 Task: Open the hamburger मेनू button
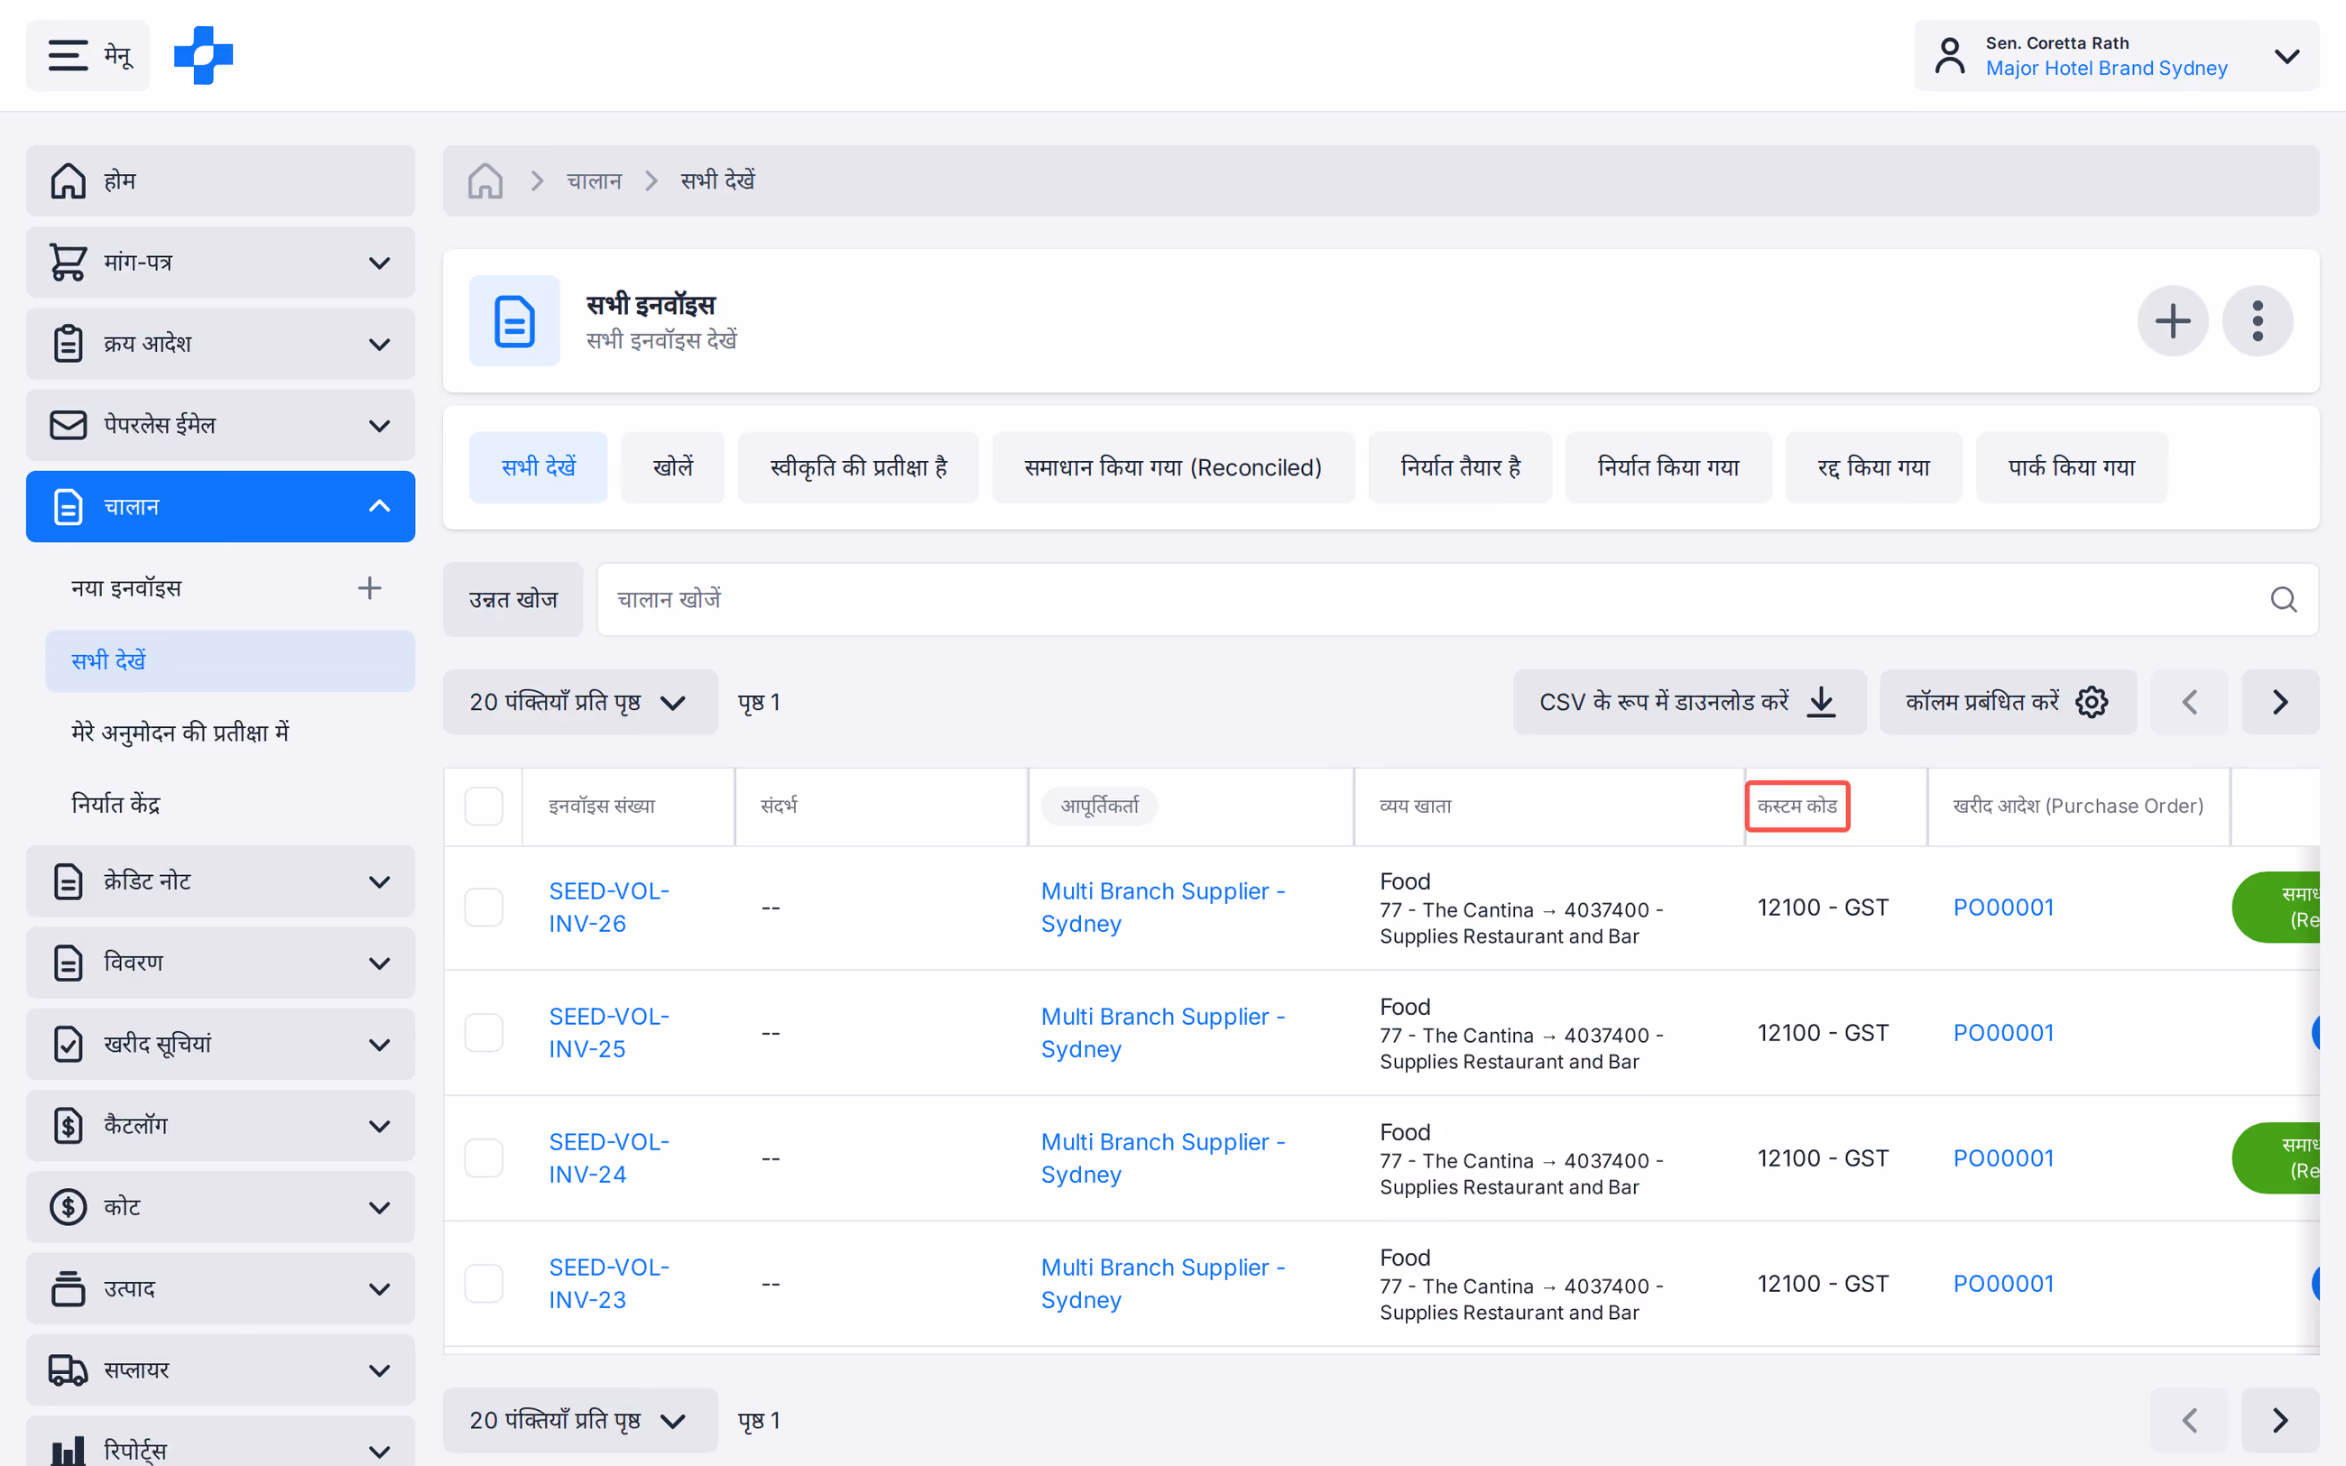[88, 55]
